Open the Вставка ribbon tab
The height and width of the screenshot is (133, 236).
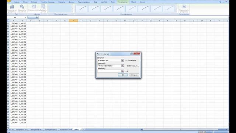[34, 2]
